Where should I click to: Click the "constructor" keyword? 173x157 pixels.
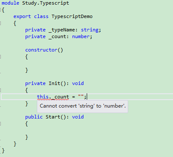(x=41, y=50)
